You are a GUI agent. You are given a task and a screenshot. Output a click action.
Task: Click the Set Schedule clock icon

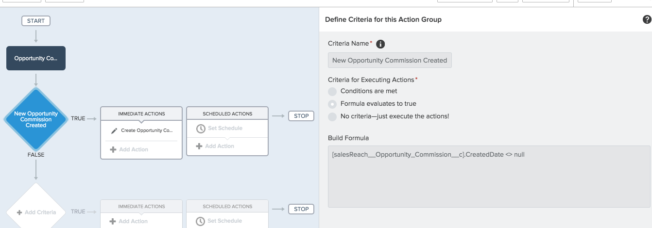(201, 129)
